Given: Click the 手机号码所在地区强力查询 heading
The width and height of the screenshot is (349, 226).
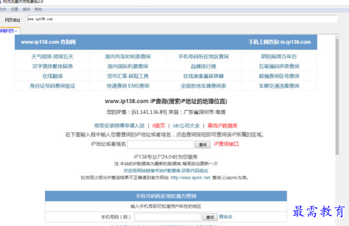Looking at the screenshot, I should tap(166, 196).
